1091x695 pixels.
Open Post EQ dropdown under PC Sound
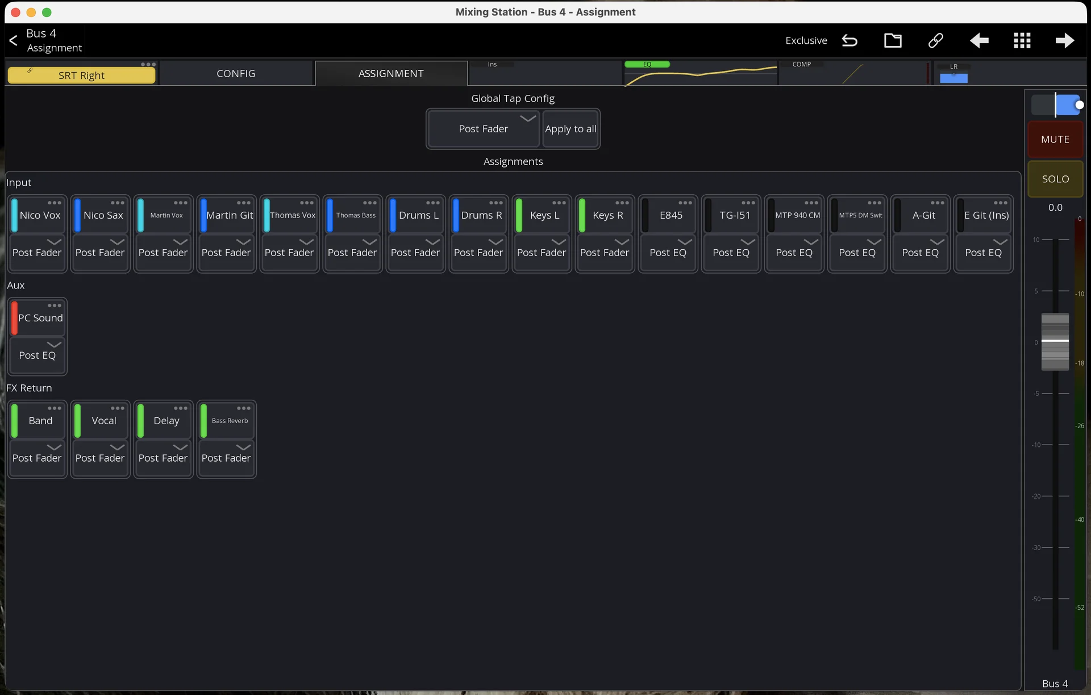(38, 355)
